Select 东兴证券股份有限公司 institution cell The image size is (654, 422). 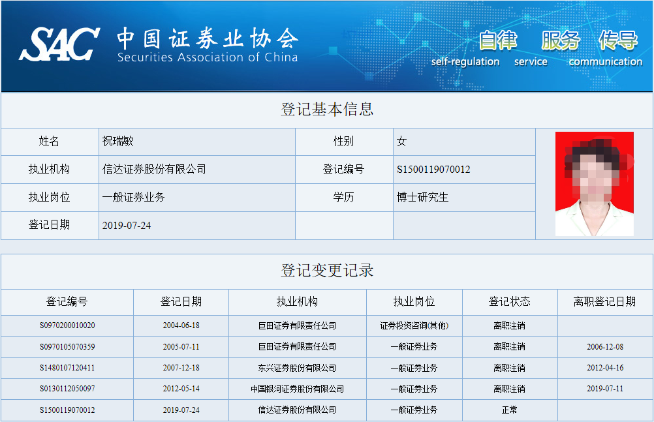pos(298,368)
